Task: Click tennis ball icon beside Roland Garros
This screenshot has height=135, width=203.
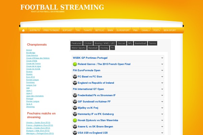Action: (x=75, y=64)
